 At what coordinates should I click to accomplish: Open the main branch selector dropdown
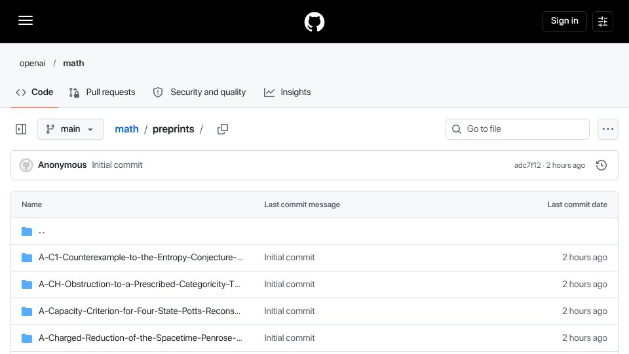click(x=70, y=129)
